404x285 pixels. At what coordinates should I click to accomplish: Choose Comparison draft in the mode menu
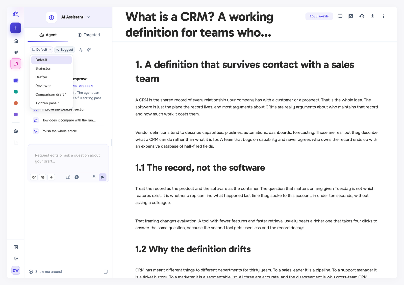click(52, 94)
